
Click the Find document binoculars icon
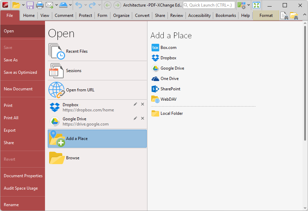pyautogui.click(x=284, y=16)
